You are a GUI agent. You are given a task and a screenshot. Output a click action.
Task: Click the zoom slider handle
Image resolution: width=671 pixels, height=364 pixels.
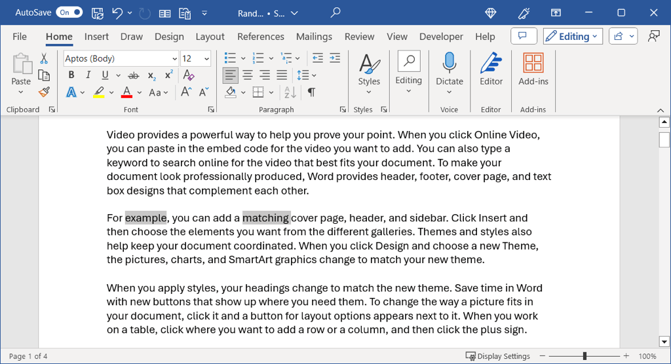pos(585,356)
